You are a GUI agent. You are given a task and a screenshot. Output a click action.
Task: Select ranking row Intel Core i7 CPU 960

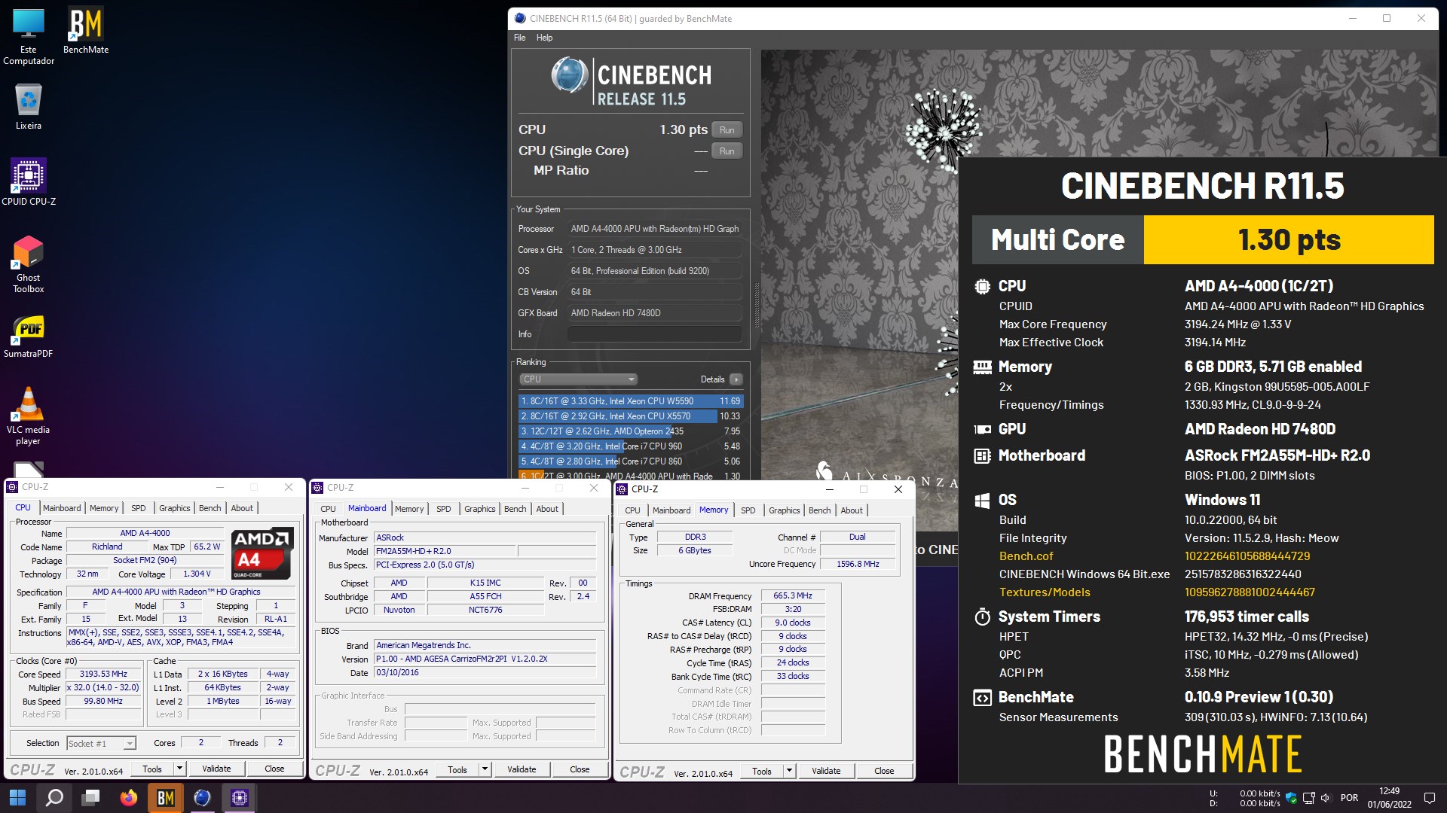point(630,446)
